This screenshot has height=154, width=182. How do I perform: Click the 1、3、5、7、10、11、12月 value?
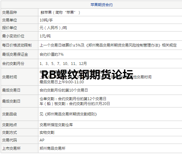[x=63, y=63]
